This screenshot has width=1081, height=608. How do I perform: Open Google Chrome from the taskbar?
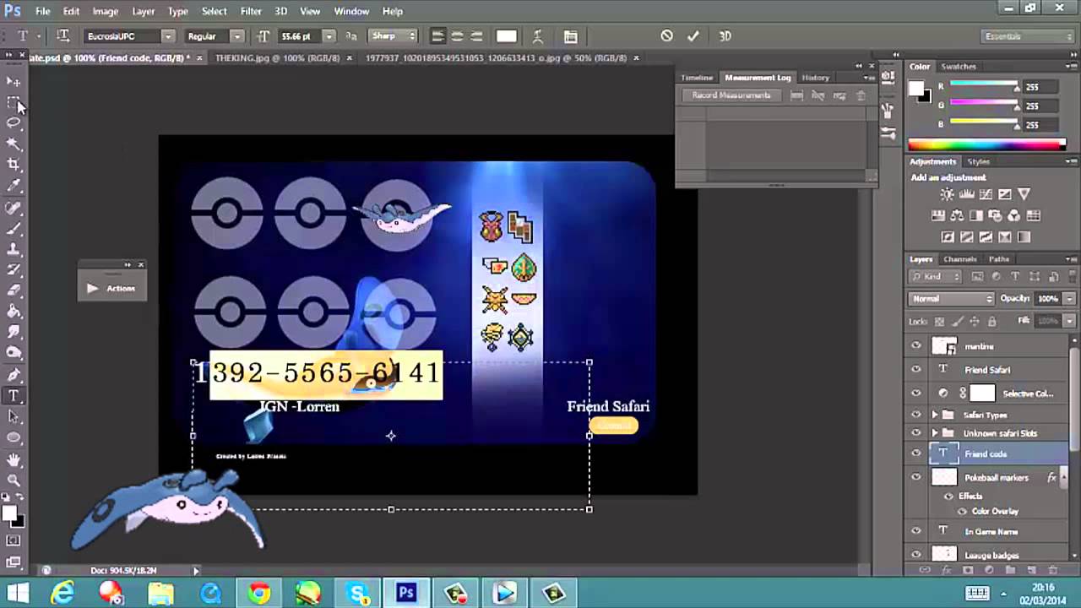(259, 594)
